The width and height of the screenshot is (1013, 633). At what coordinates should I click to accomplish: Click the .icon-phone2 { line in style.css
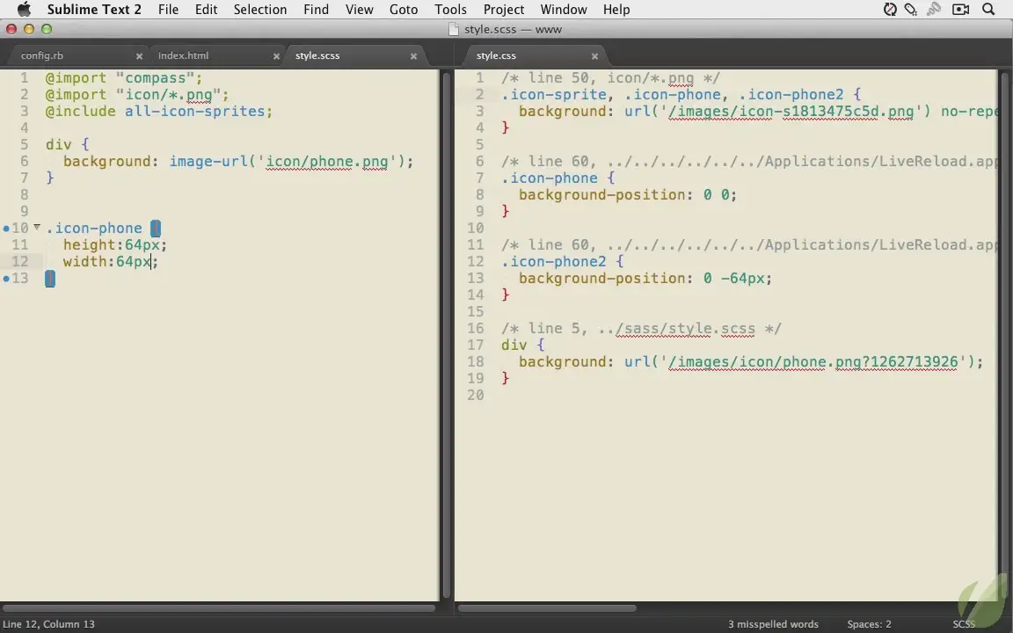pos(563,262)
